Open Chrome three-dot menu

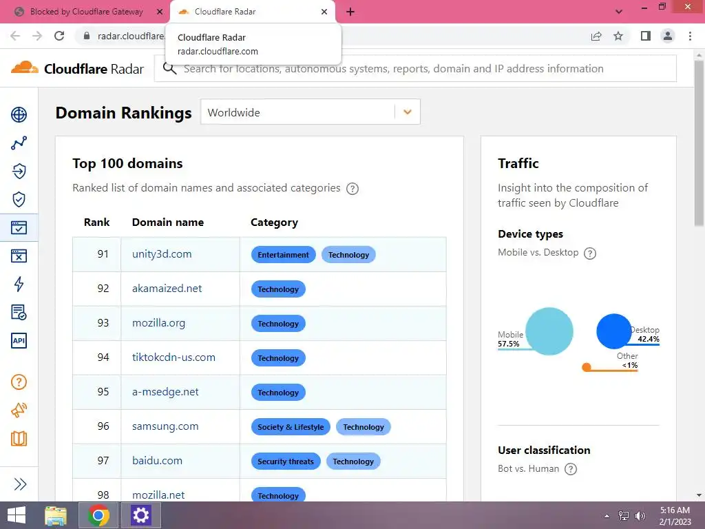click(690, 36)
